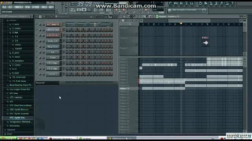Open step sequencer menu arrow

pos(37,16)
